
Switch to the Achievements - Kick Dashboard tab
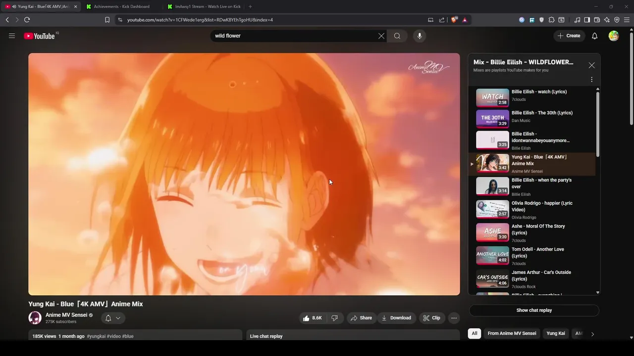(121, 6)
